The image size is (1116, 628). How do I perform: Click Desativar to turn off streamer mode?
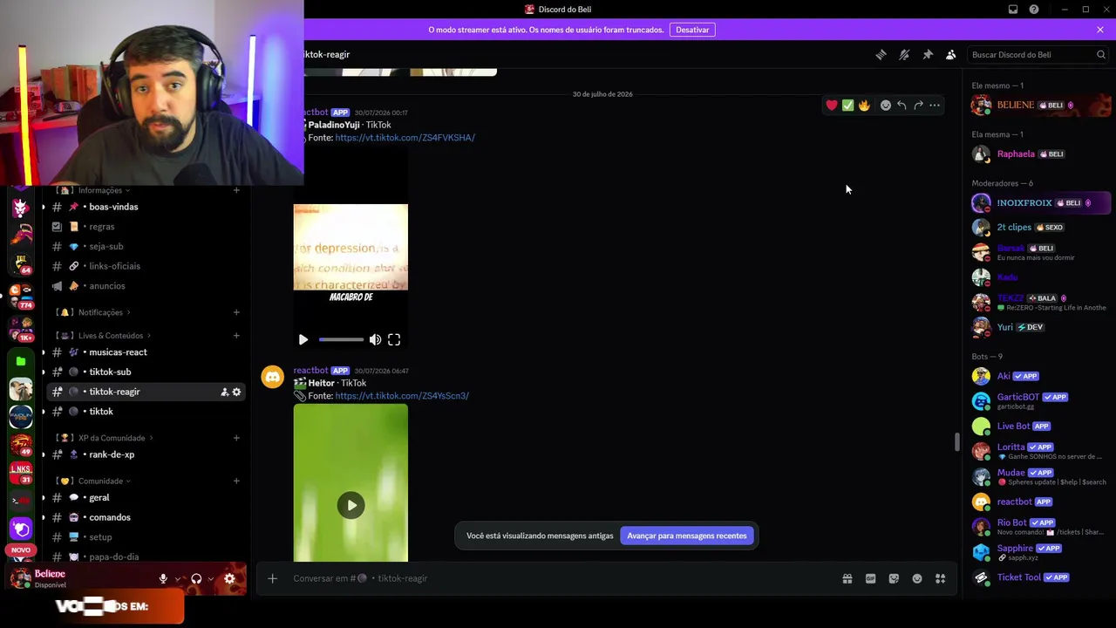(692, 30)
